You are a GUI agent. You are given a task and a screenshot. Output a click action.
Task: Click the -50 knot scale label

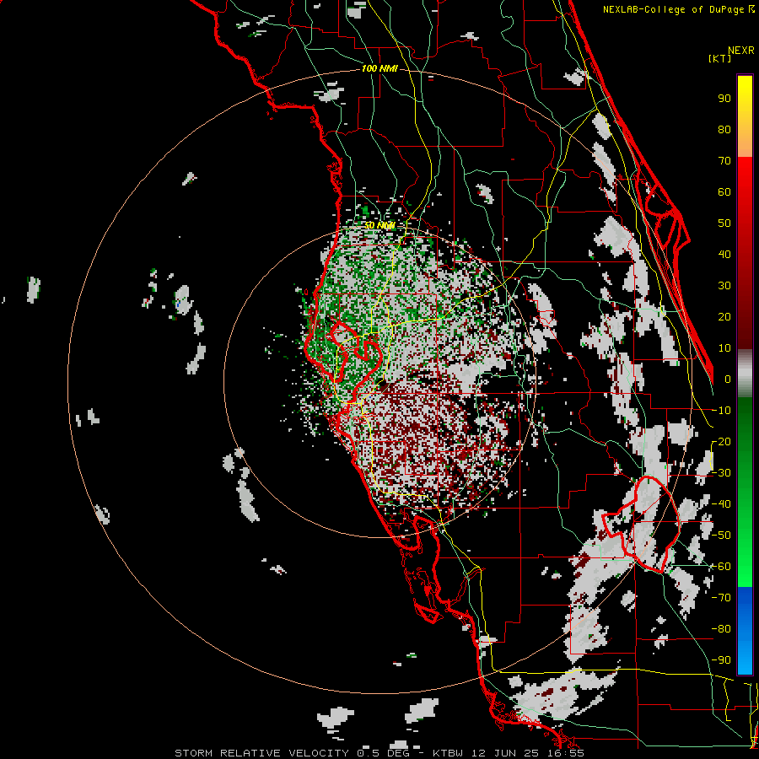click(721, 536)
